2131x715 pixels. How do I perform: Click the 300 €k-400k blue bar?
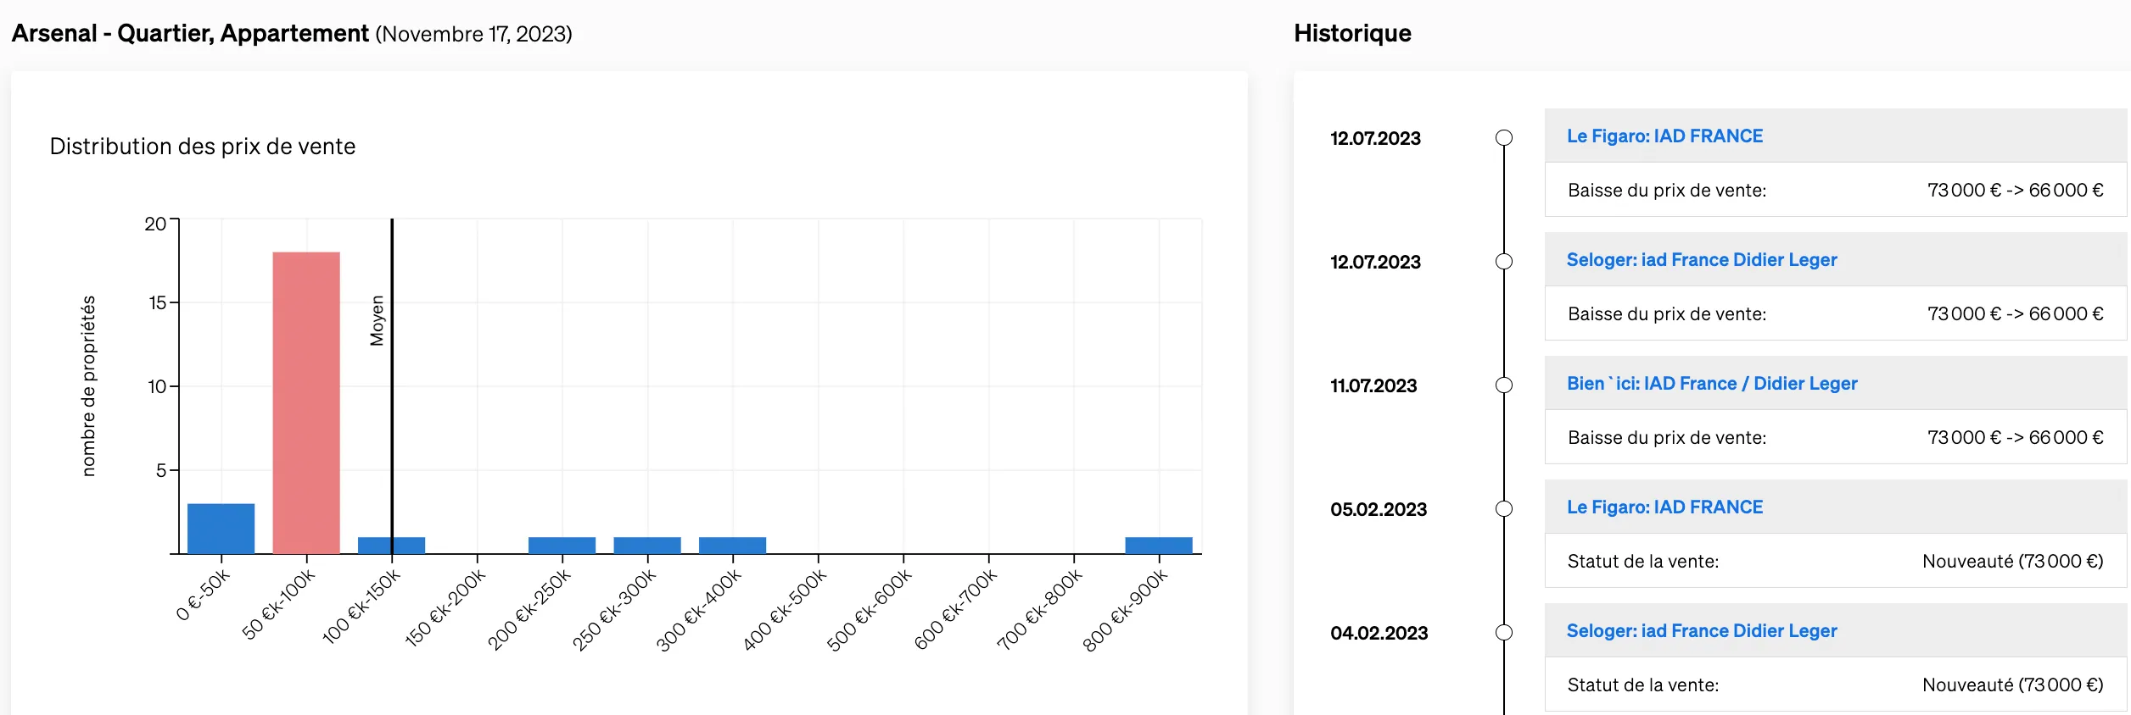[x=732, y=546]
